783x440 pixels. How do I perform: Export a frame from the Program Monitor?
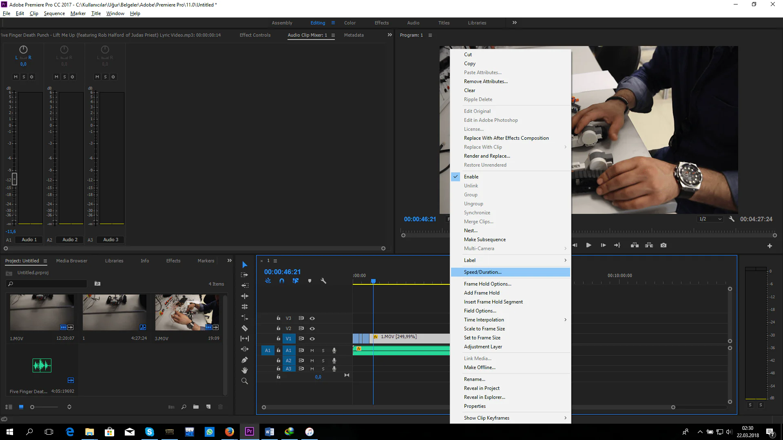tap(664, 245)
